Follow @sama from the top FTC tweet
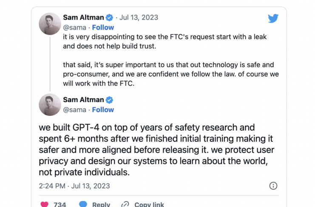 103,27
